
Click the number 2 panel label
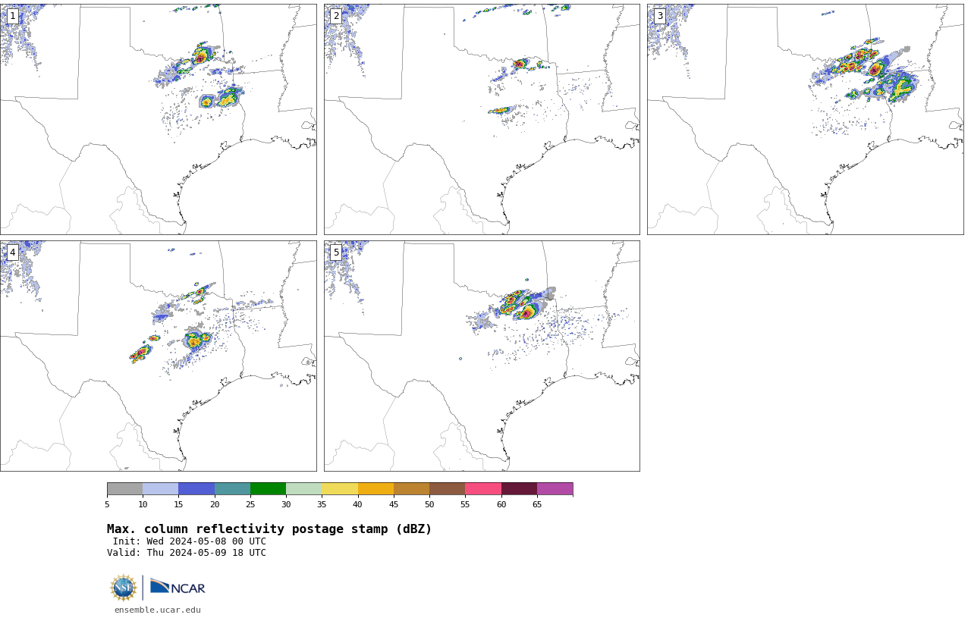pos(336,16)
